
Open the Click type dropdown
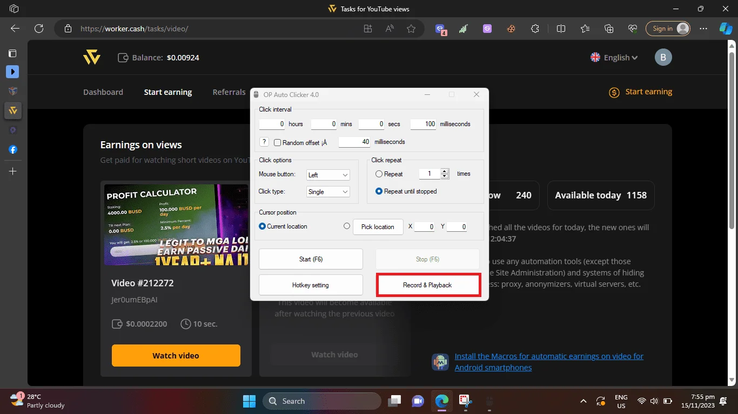point(328,191)
